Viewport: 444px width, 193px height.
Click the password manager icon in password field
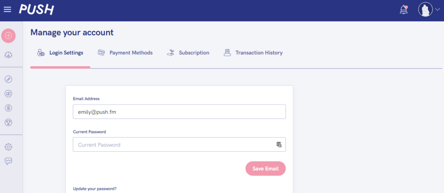point(279,144)
